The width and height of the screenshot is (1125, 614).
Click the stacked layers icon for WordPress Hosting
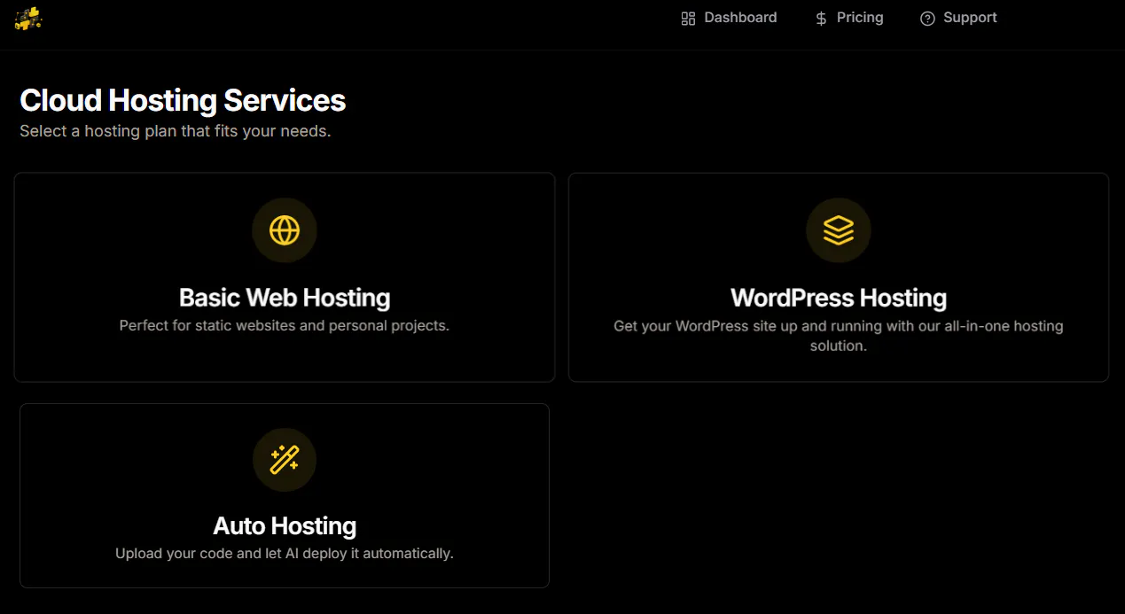[x=839, y=230]
